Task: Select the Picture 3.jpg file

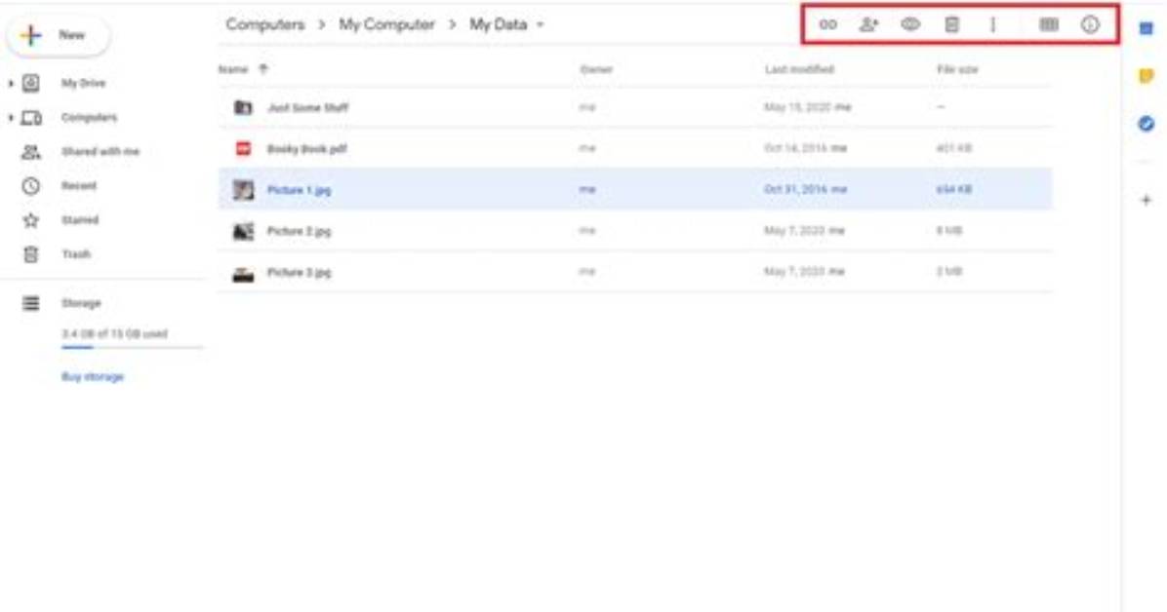Action: click(635, 272)
